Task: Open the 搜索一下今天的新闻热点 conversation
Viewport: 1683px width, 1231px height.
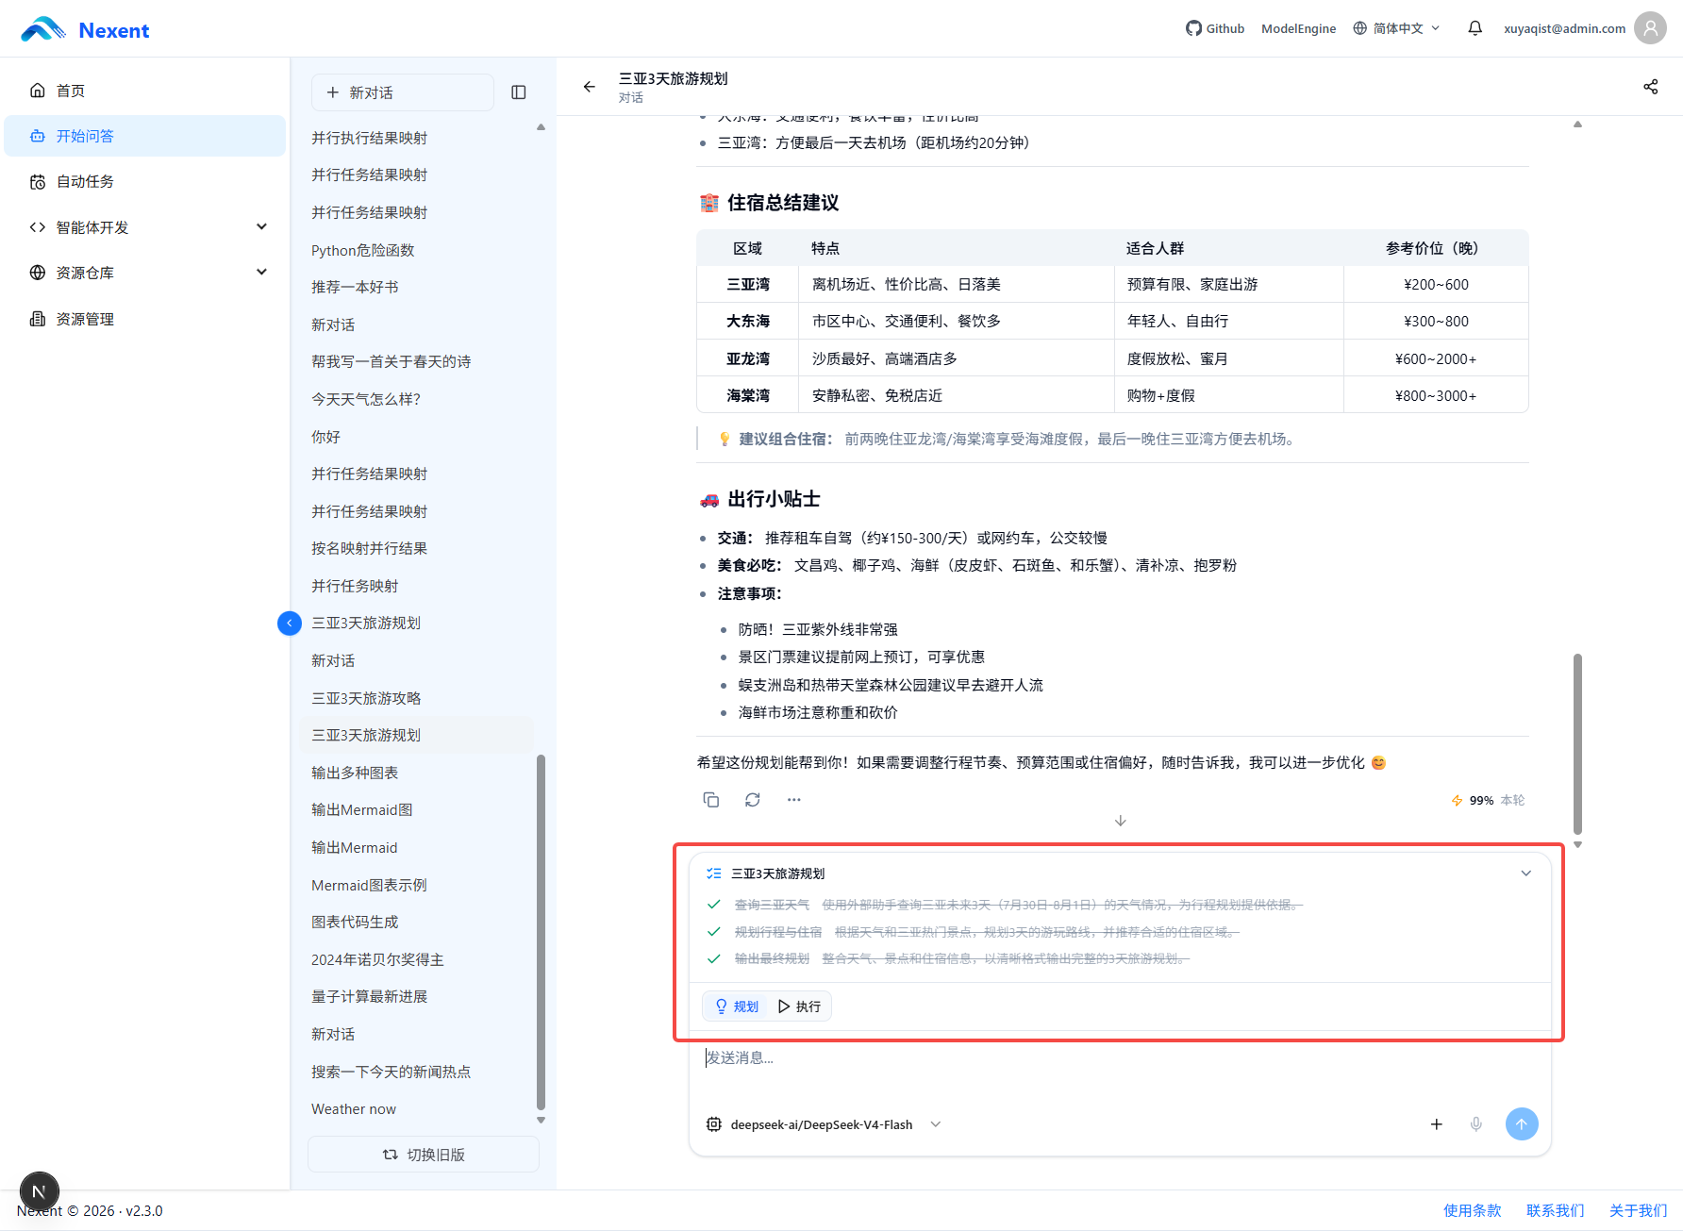Action: point(416,1072)
